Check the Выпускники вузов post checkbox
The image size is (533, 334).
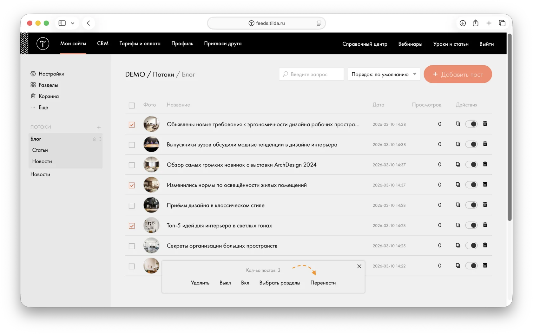132,145
